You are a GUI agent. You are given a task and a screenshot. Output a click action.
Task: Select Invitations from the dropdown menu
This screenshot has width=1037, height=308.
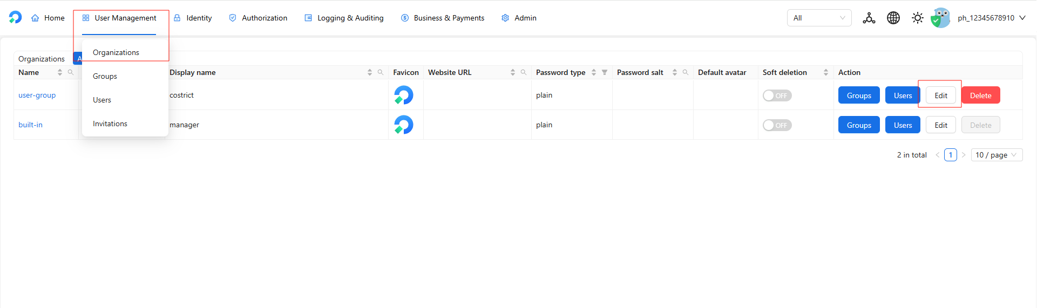coord(110,124)
